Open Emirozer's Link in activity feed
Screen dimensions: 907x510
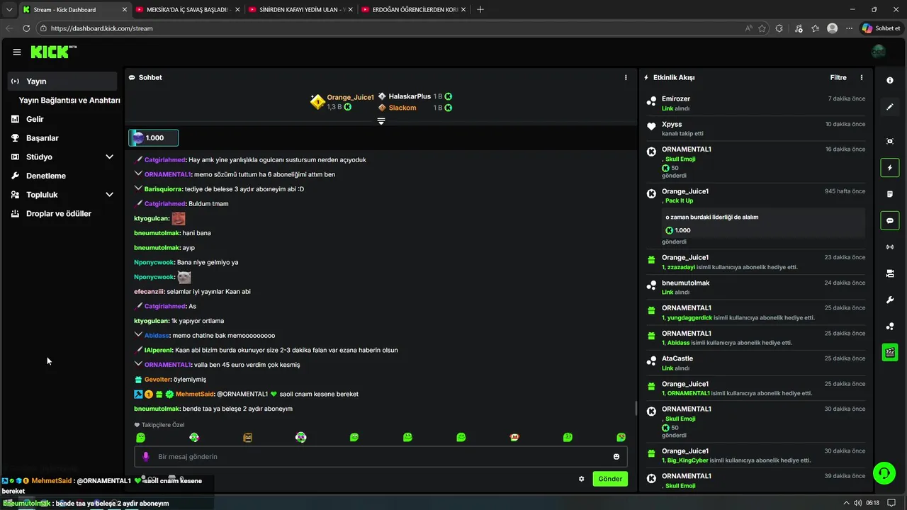pyautogui.click(x=667, y=108)
